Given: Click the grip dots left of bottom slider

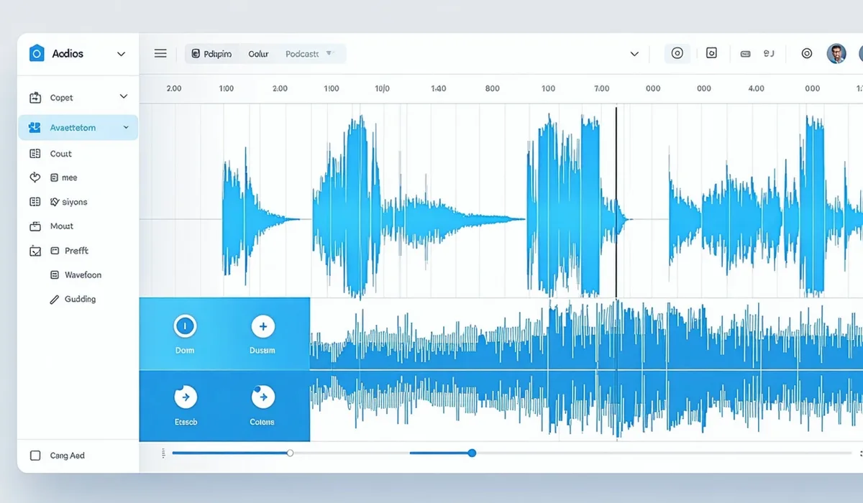Looking at the screenshot, I should coord(163,453).
